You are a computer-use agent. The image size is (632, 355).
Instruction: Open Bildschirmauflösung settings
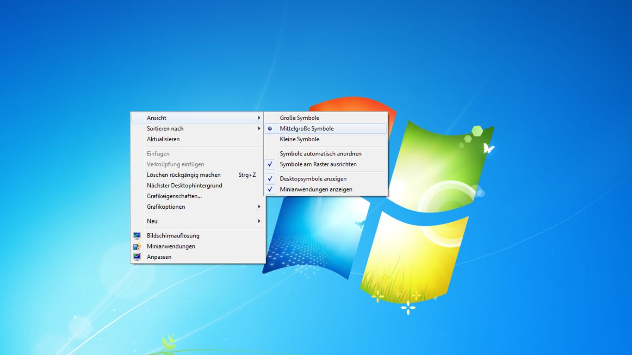tap(198, 236)
